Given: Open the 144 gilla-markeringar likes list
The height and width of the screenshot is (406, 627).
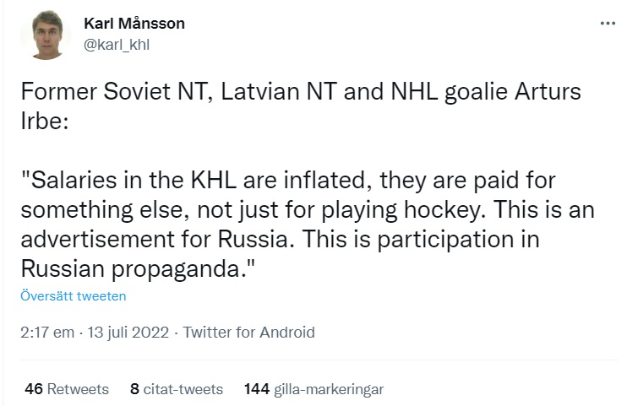Looking at the screenshot, I should point(313,389).
